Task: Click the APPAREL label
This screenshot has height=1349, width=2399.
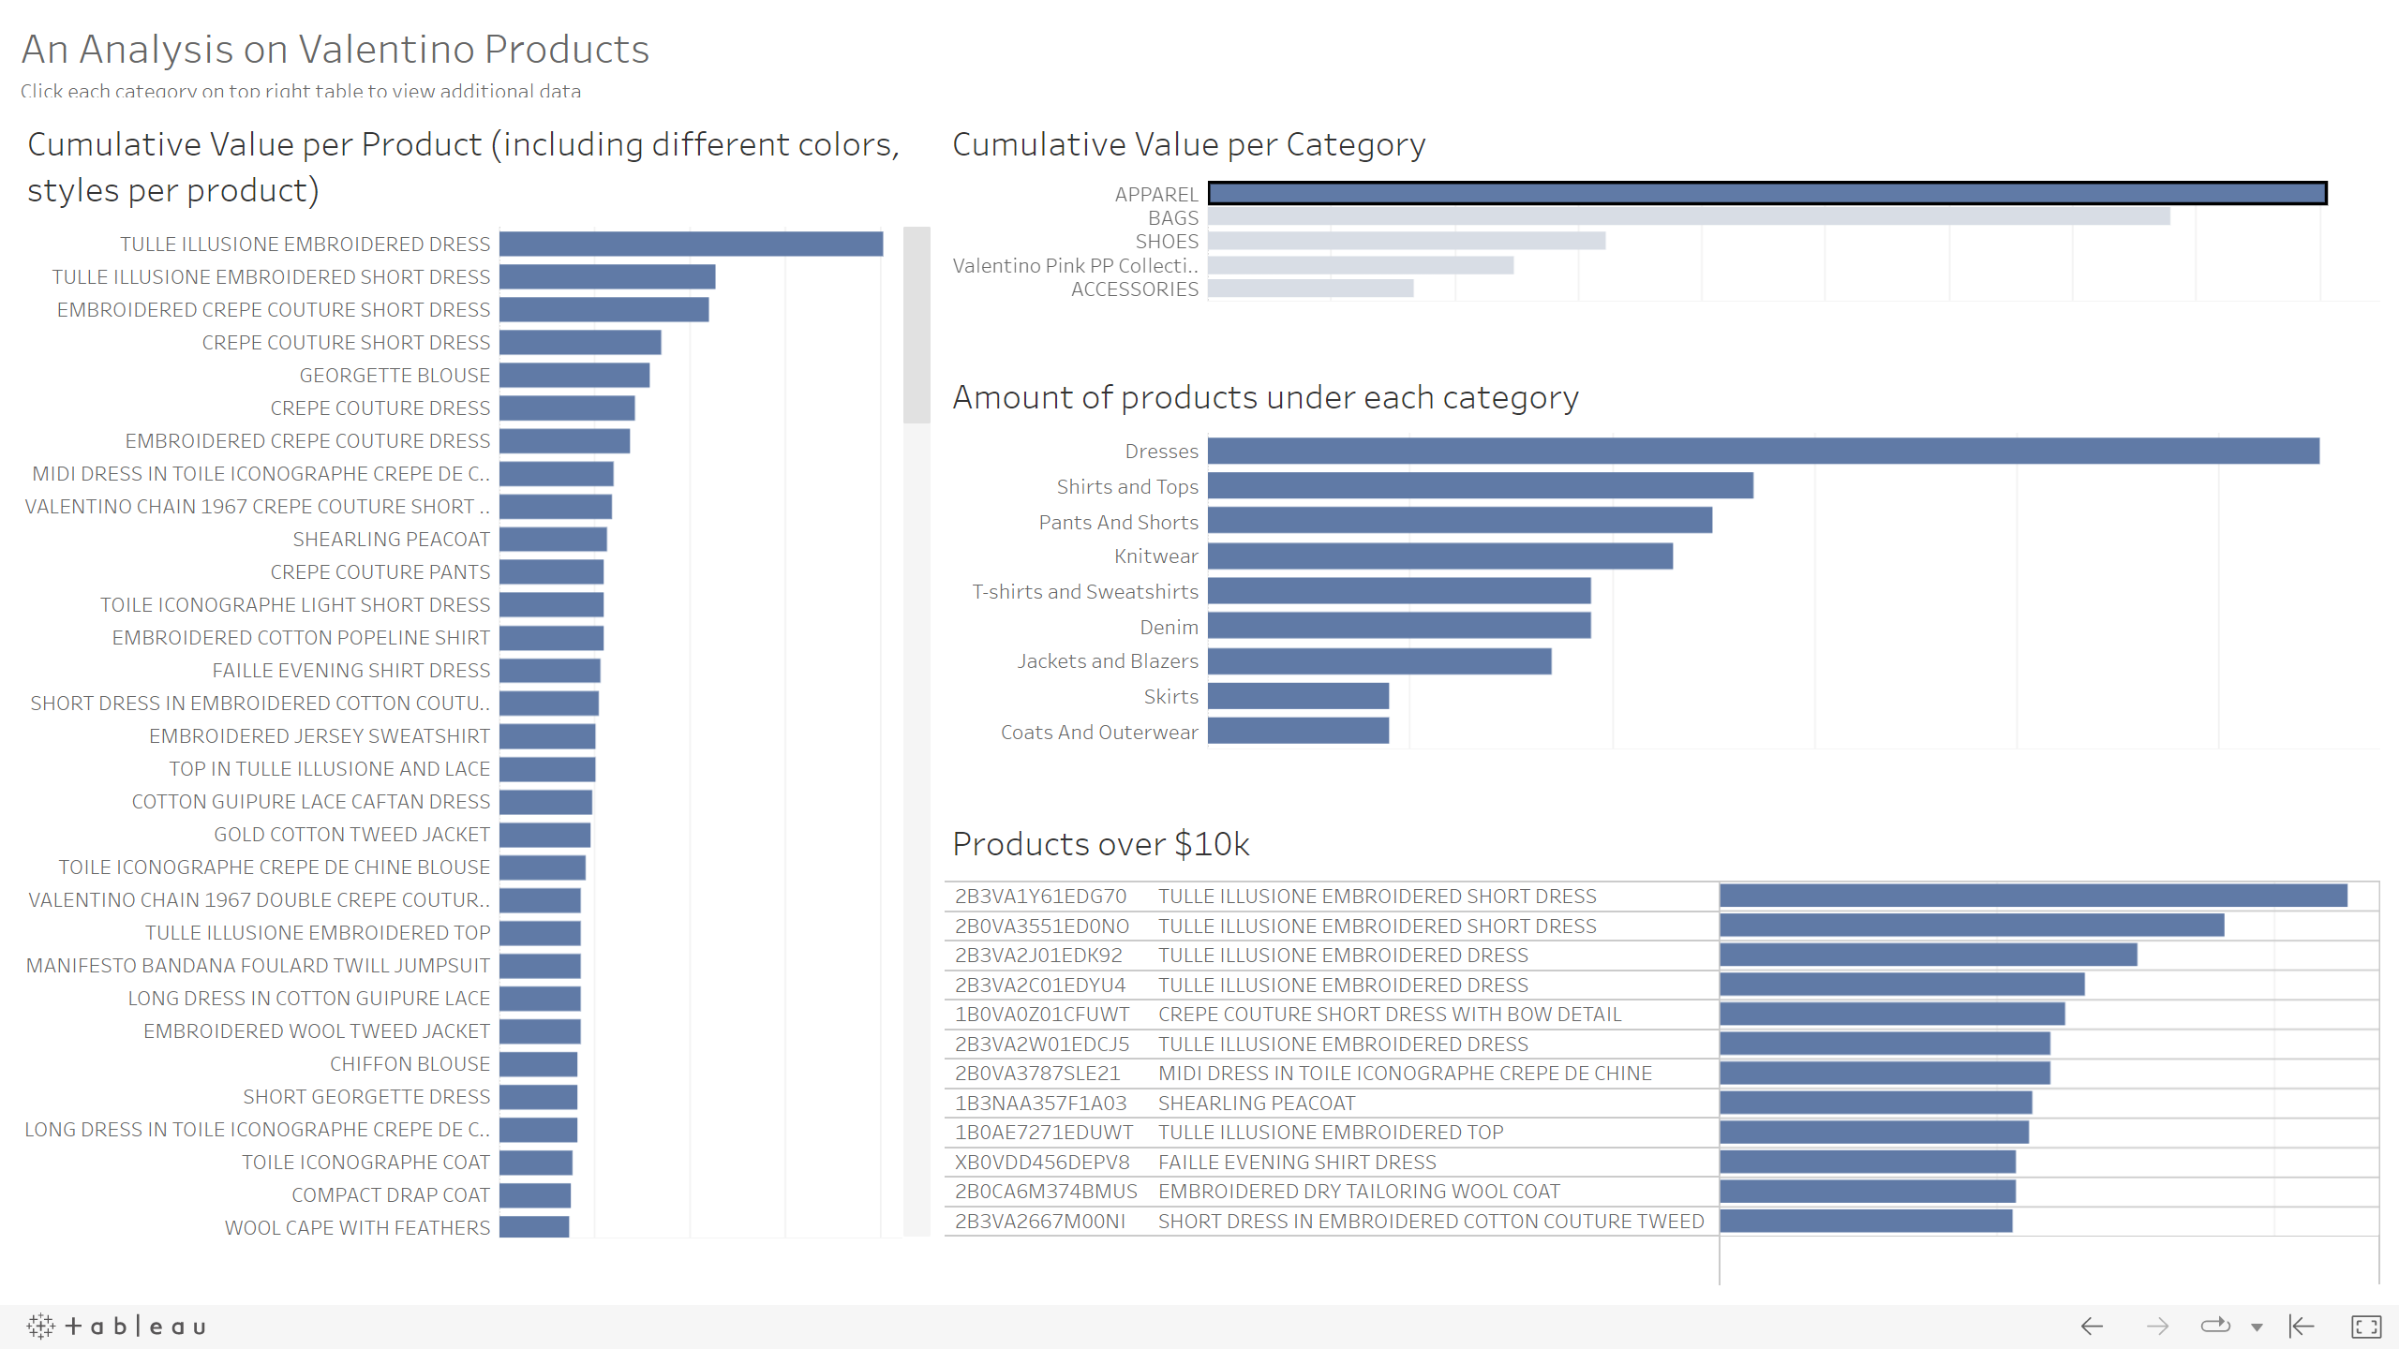Action: click(x=1156, y=194)
